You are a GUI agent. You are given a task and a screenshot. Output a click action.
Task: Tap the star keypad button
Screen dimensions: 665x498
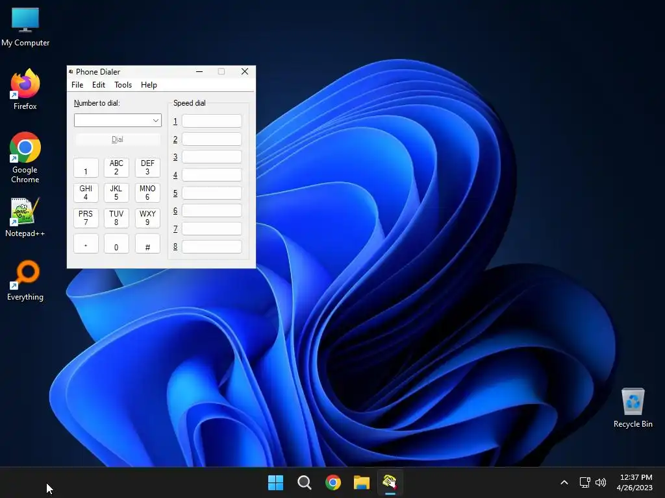(x=86, y=244)
